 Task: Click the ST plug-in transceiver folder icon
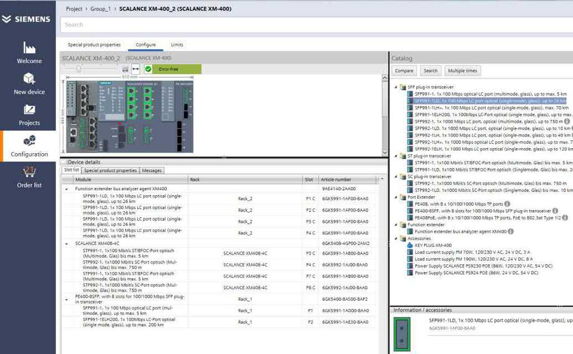coord(403,155)
